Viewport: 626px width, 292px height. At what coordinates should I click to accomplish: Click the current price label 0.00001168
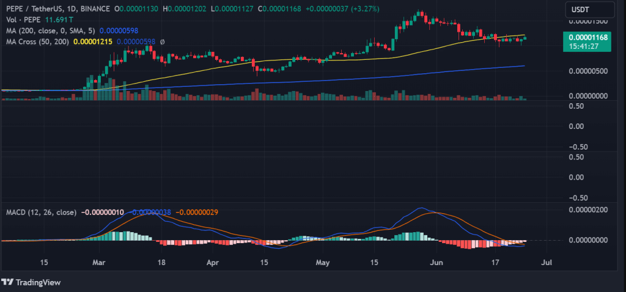pyautogui.click(x=588, y=37)
